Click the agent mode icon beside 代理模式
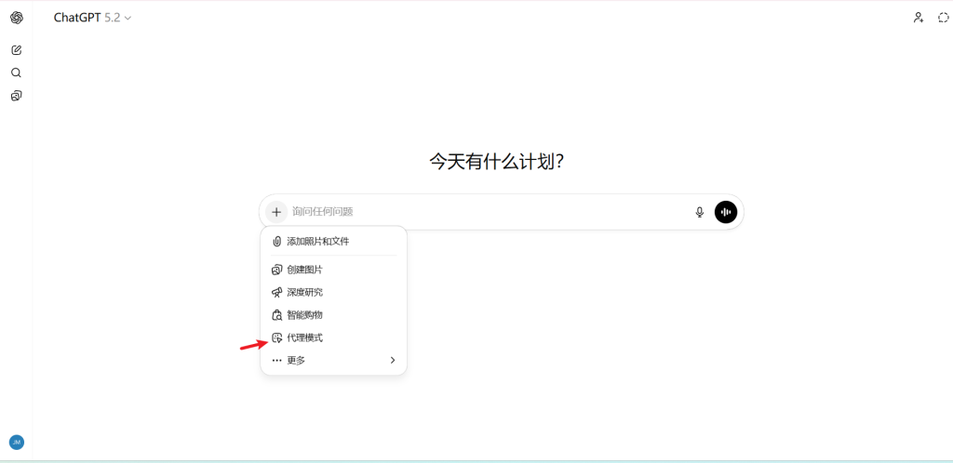 (x=276, y=338)
